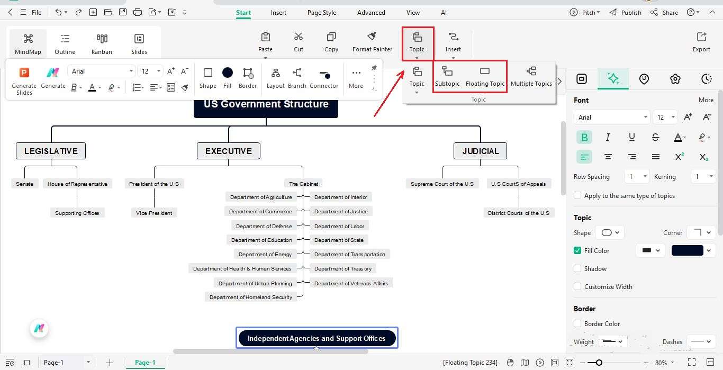The width and height of the screenshot is (723, 370).
Task: Open the Connector tool
Action: [324, 77]
